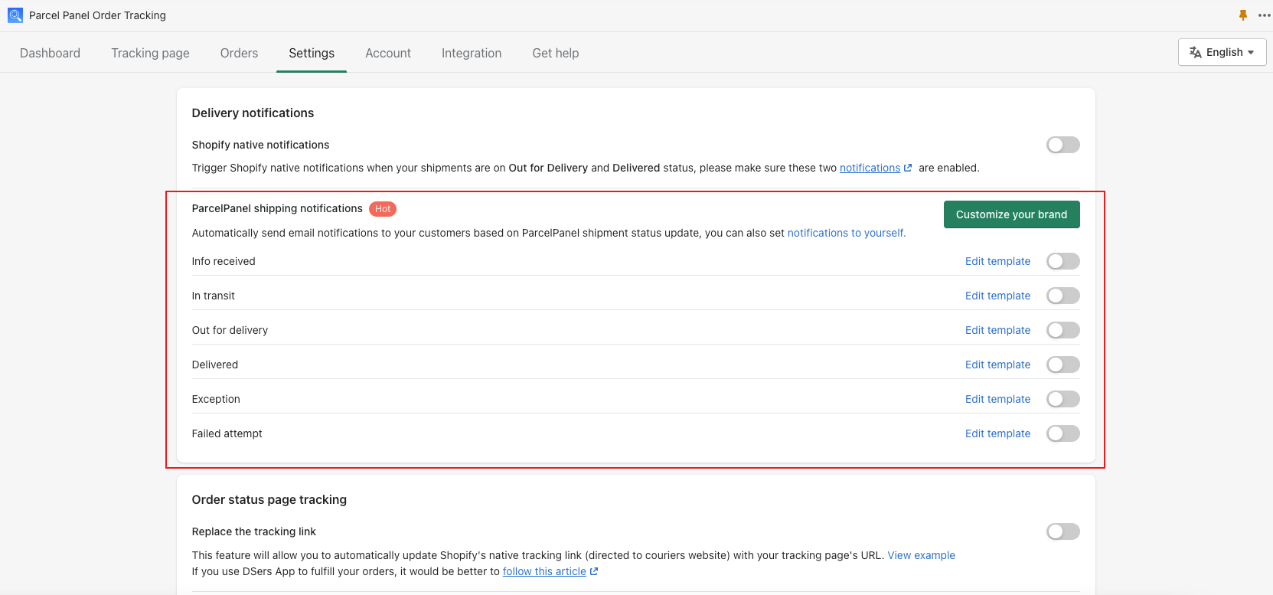Image resolution: width=1273 pixels, height=595 pixels.
Task: Toggle the Delivered notification switch
Action: [x=1062, y=365]
